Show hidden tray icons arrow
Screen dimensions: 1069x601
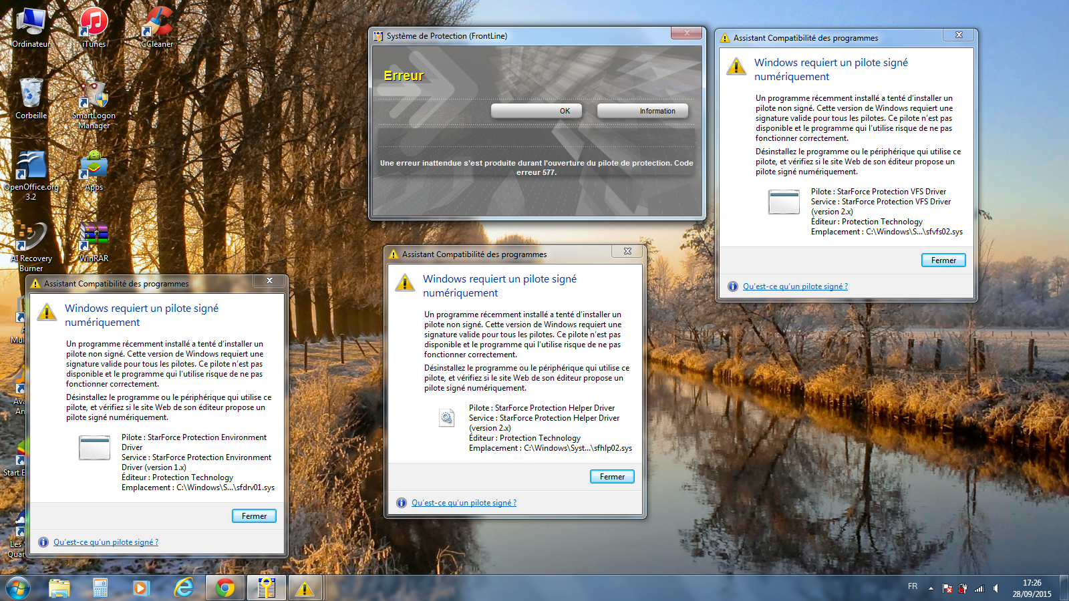point(931,588)
